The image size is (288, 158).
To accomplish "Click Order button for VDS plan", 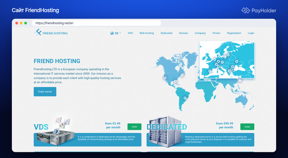I will [135, 127].
